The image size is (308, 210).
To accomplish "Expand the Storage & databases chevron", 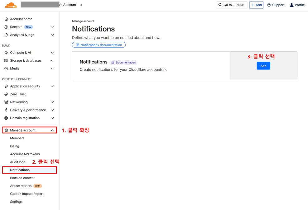I will coord(52,61).
